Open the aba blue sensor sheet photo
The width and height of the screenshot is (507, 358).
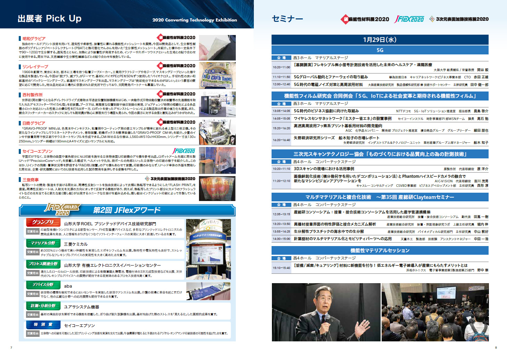pos(208,291)
